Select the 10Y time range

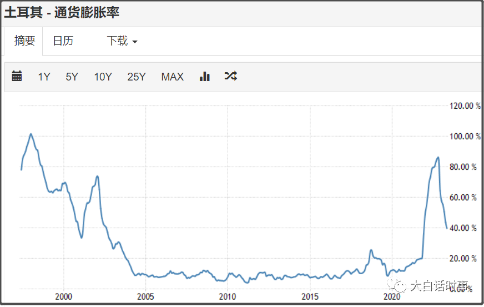tap(103, 77)
